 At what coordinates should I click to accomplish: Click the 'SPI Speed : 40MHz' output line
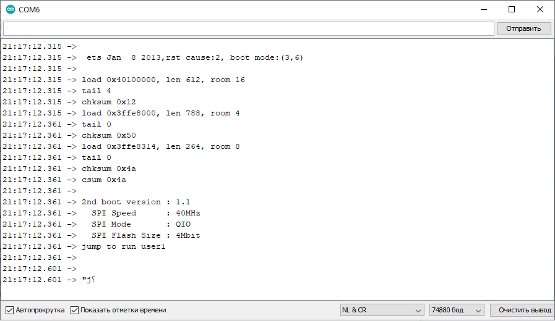[145, 213]
